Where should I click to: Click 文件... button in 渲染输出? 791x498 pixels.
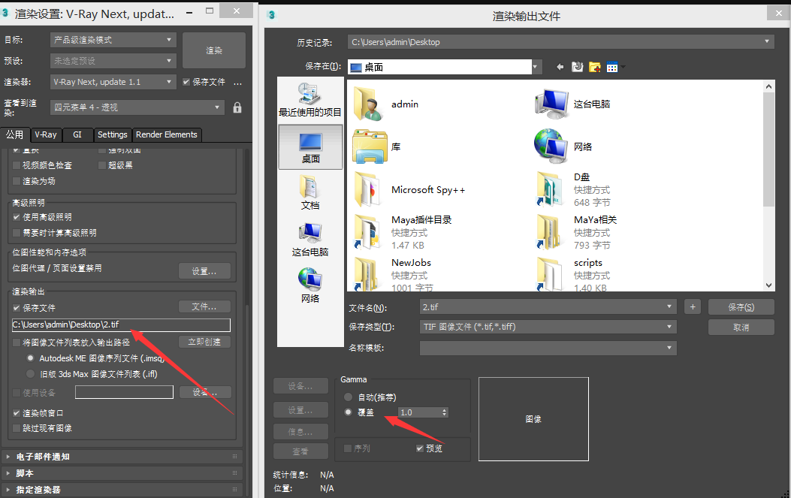pyautogui.click(x=204, y=306)
